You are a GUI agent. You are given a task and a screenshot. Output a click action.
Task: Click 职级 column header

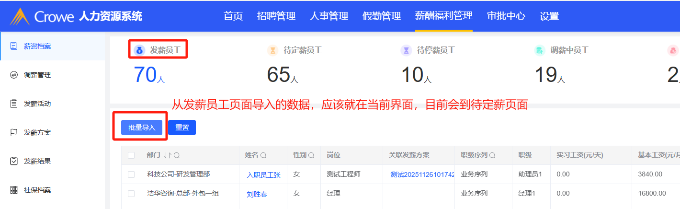pyautogui.click(x=525, y=155)
